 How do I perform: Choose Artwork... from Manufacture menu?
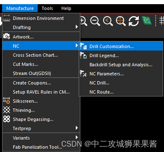pos(41,37)
